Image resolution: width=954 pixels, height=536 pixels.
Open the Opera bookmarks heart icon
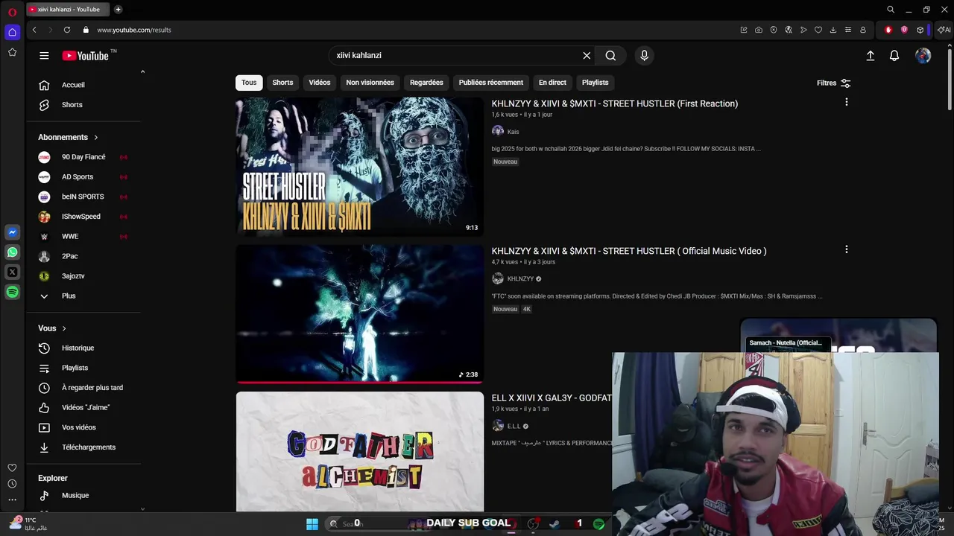tap(818, 30)
